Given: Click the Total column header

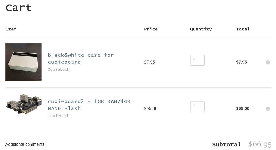Looking at the screenshot, I should [x=243, y=29].
